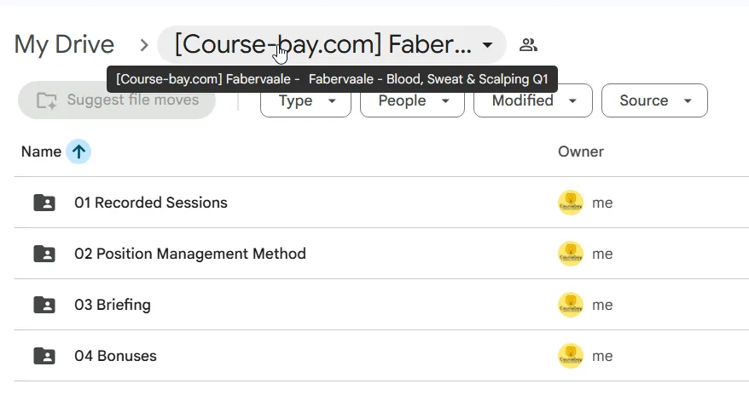Image resolution: width=749 pixels, height=418 pixels.
Task: Go to My Drive breadcrumb
Action: (x=64, y=45)
